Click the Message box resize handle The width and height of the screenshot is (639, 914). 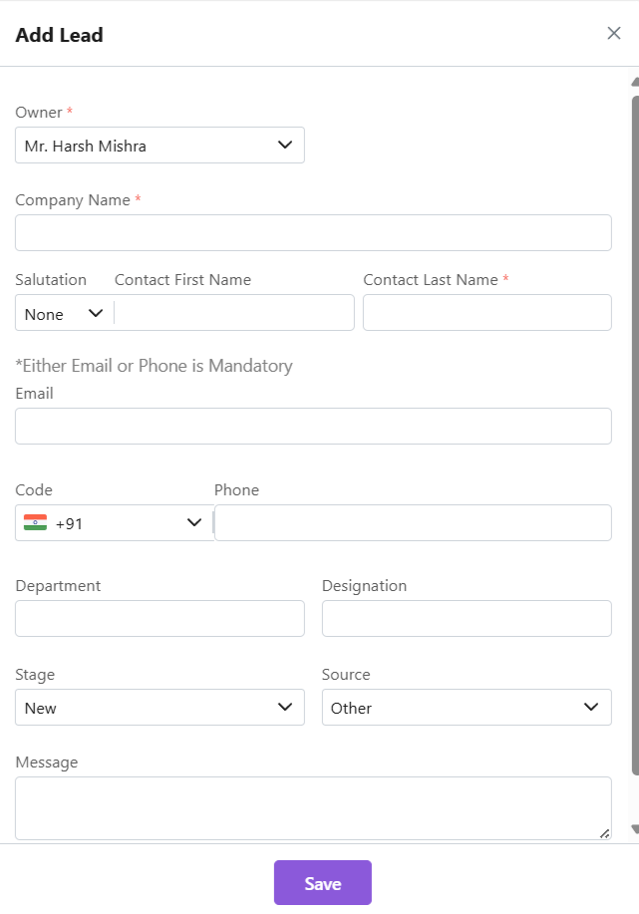[x=604, y=833]
